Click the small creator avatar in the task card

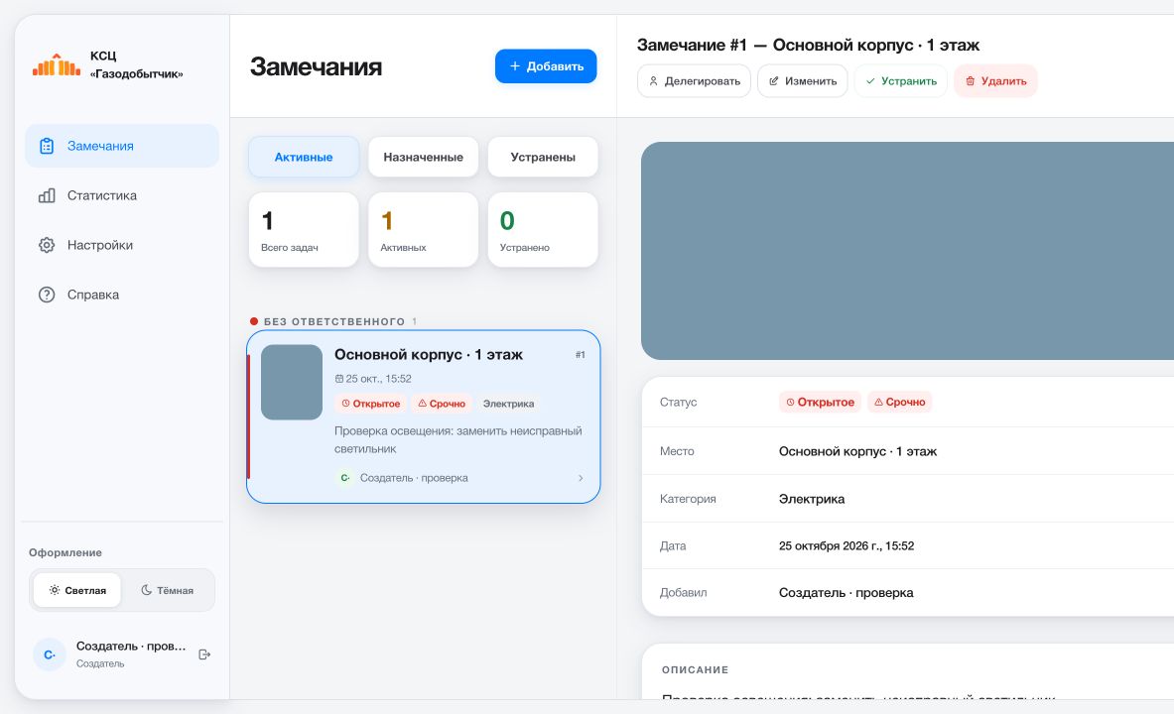click(344, 478)
